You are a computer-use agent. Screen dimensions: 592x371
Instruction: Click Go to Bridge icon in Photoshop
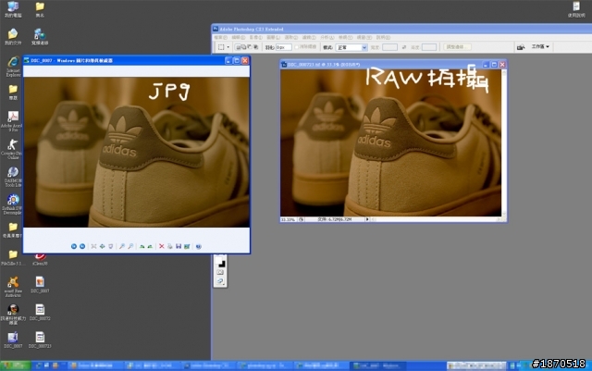(521, 47)
